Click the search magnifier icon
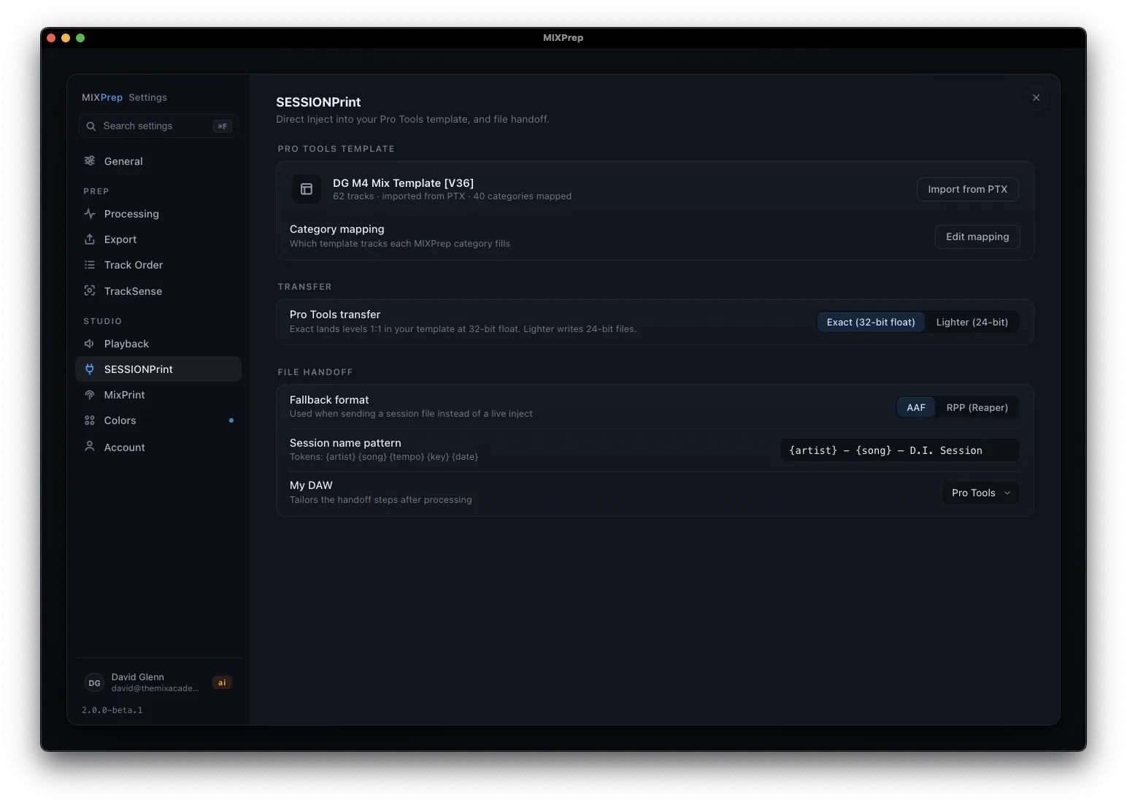The image size is (1127, 805). coord(91,126)
